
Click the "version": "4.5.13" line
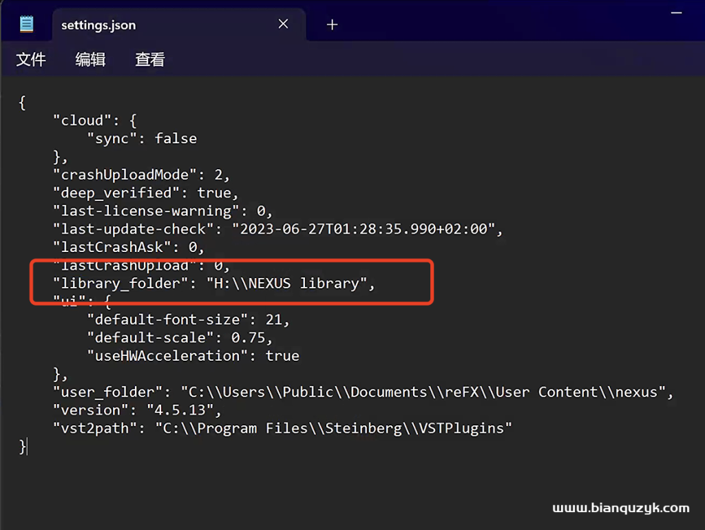coord(137,410)
